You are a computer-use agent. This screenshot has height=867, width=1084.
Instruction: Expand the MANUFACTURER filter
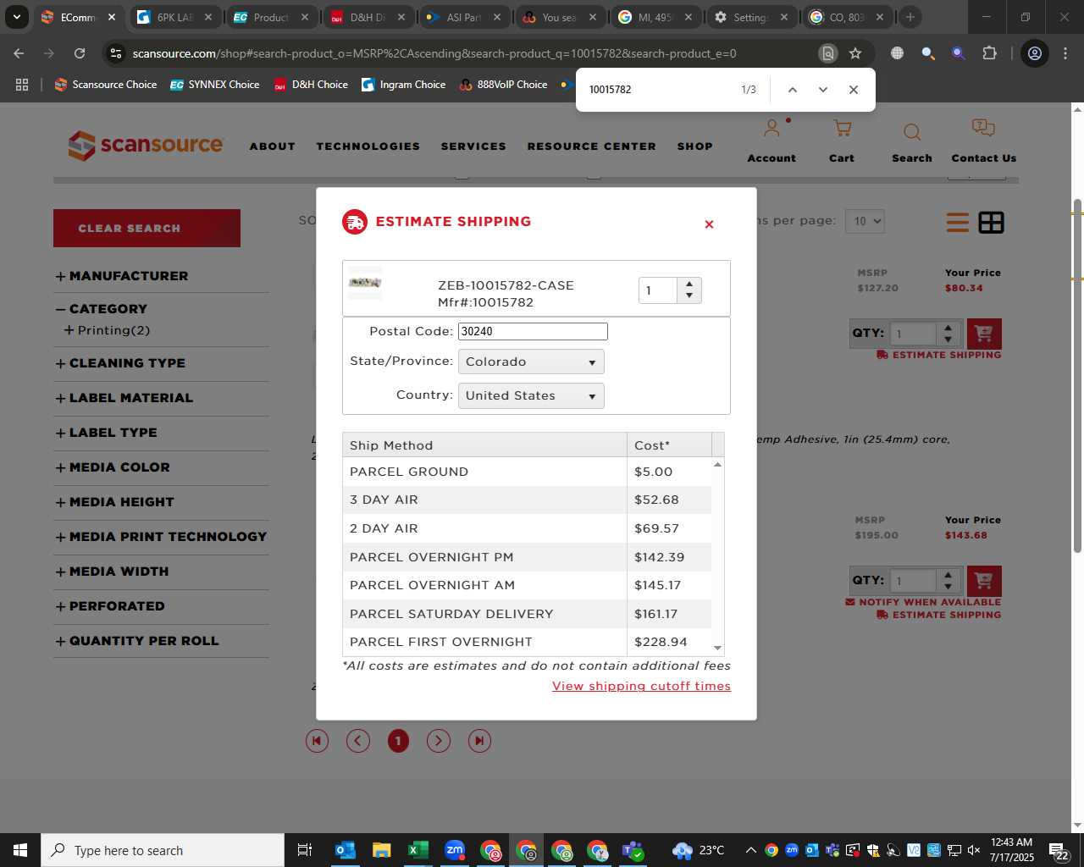[122, 276]
